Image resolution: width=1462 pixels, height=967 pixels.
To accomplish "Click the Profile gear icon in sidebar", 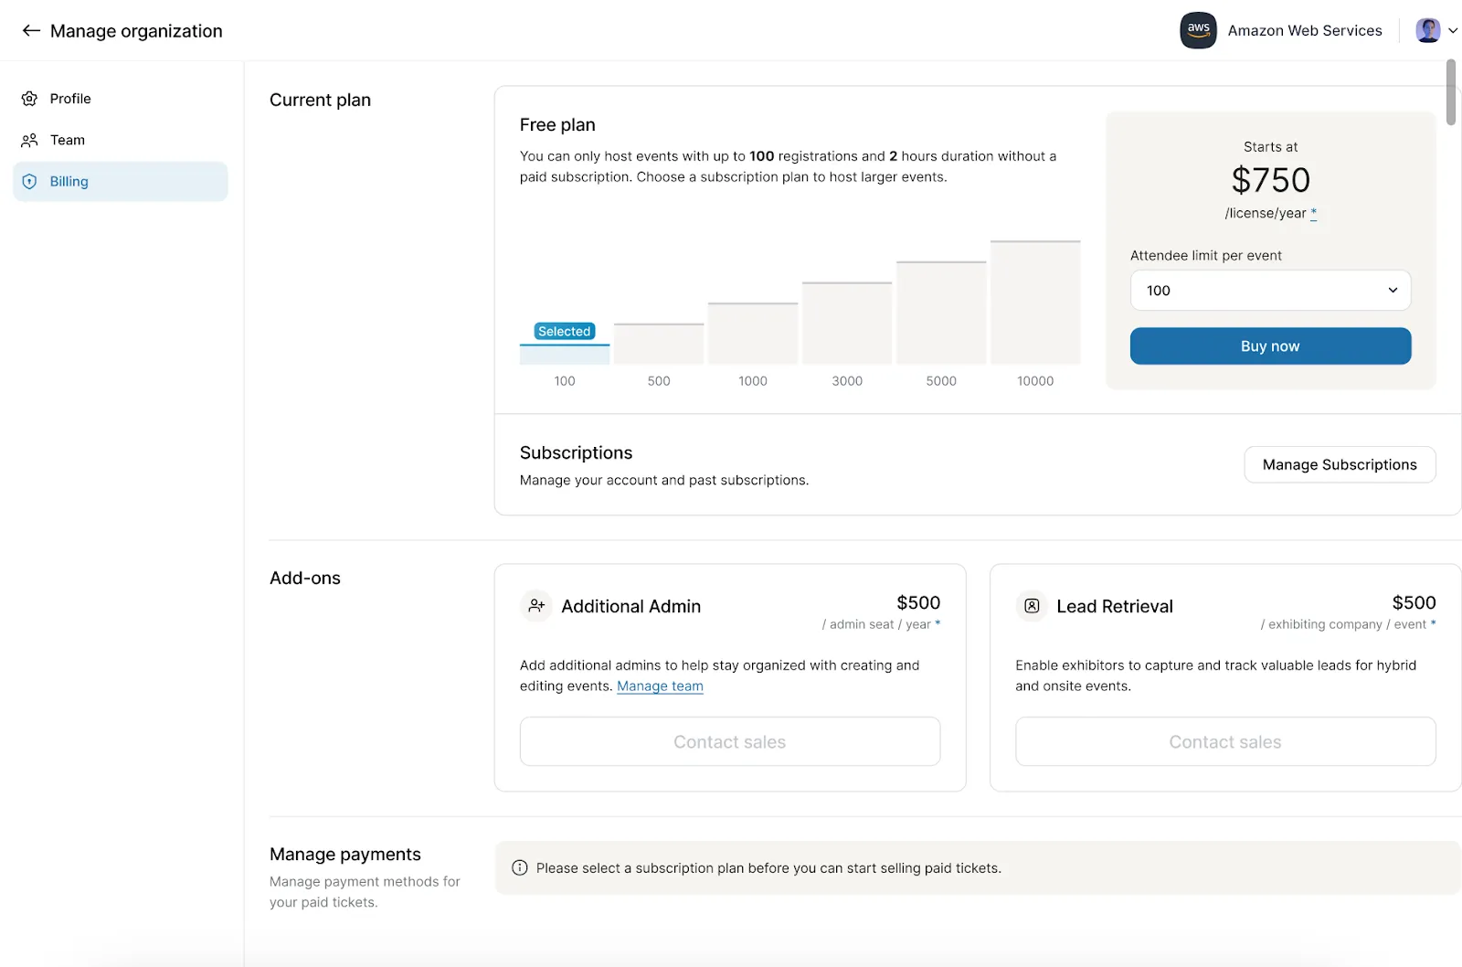I will coord(29,99).
